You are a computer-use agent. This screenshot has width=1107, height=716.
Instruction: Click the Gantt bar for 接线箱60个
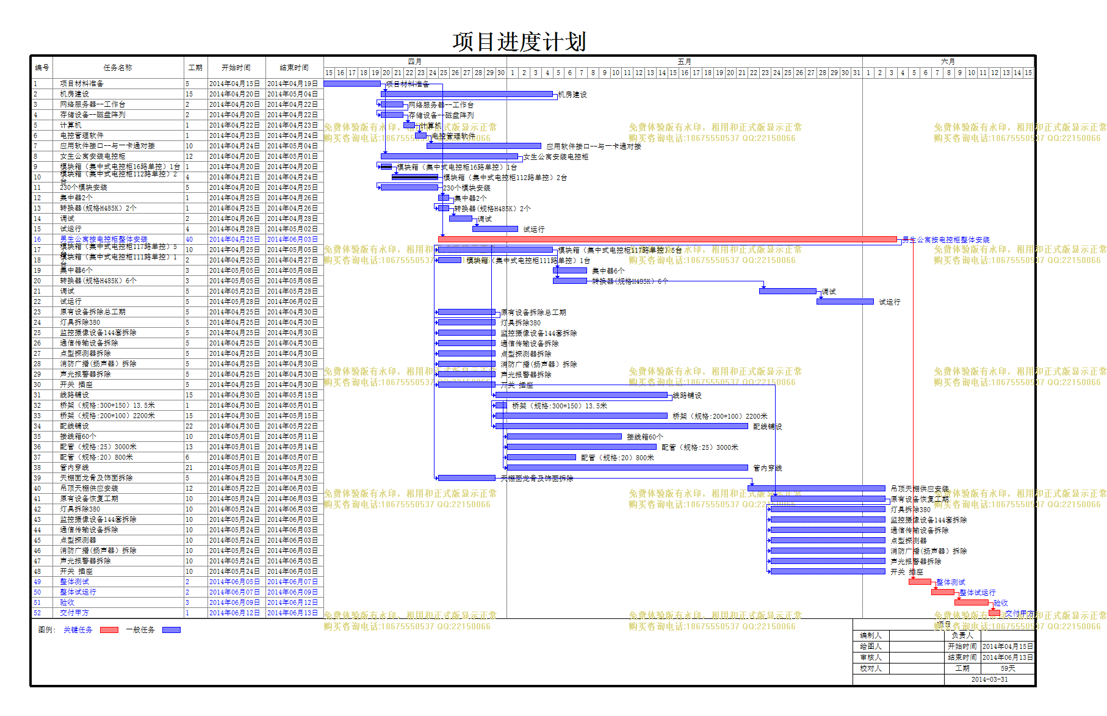[564, 436]
